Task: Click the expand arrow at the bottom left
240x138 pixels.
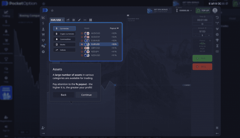Action: (43, 133)
